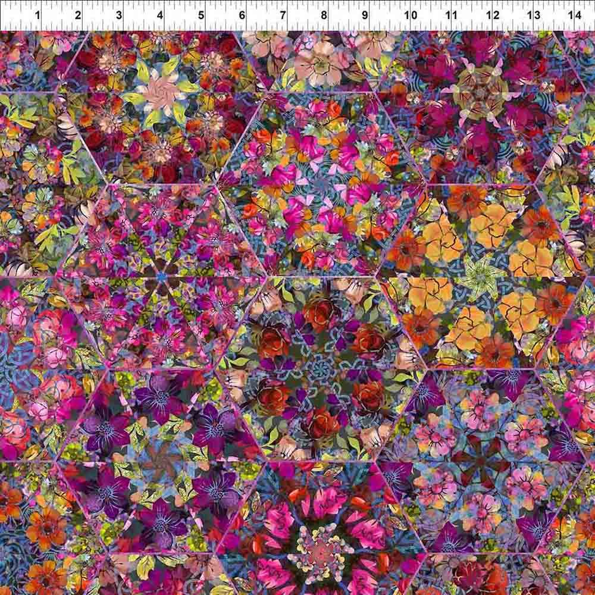Click the ruler number 4

(x=160, y=15)
